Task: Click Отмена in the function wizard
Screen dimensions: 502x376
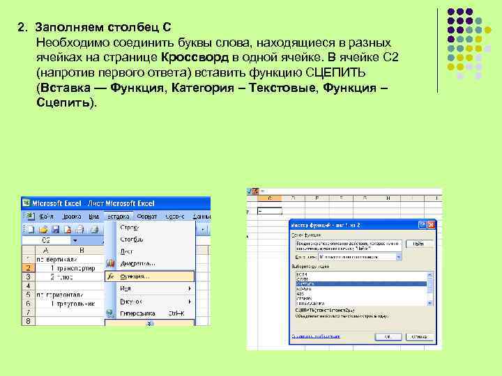Action: 420,337
